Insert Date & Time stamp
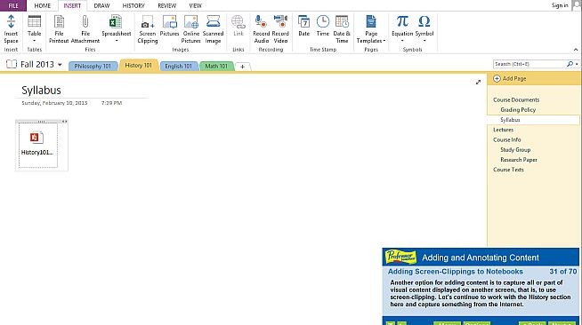The image size is (582, 325). (342, 29)
